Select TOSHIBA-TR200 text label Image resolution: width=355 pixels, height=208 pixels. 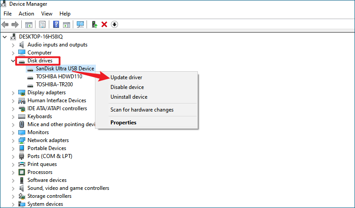(54, 84)
